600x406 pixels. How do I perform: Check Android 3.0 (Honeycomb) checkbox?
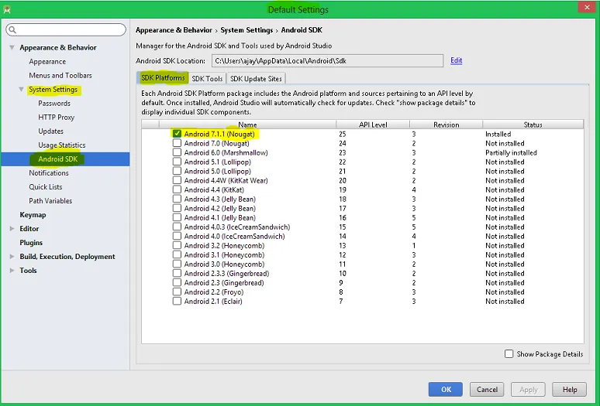point(177,264)
